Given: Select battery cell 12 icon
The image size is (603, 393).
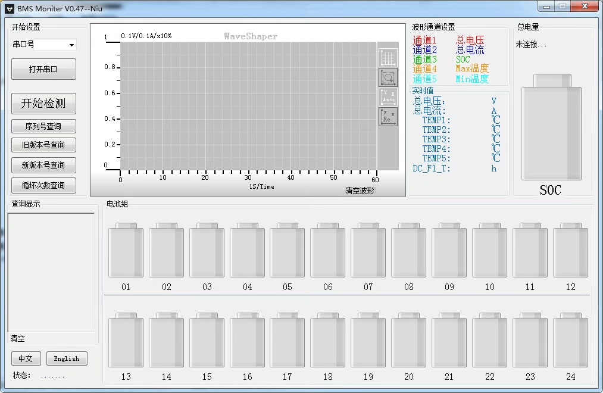Looking at the screenshot, I should [570, 251].
